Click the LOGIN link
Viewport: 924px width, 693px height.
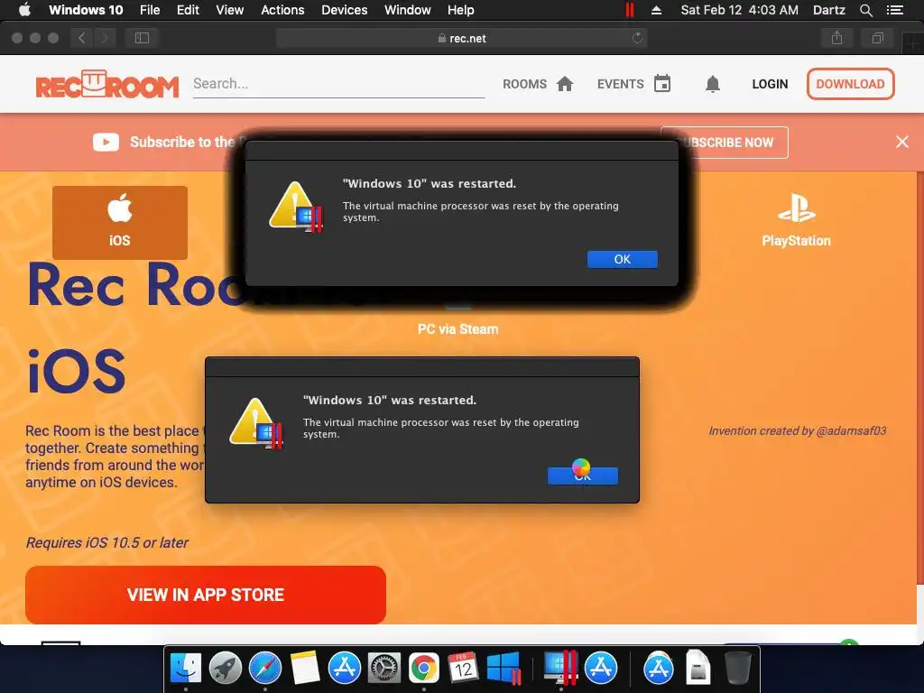click(770, 84)
